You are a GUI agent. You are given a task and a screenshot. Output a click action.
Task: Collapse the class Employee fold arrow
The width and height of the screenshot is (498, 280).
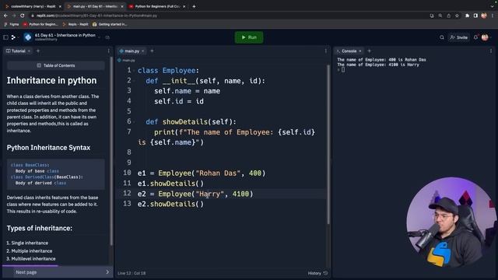point(135,71)
